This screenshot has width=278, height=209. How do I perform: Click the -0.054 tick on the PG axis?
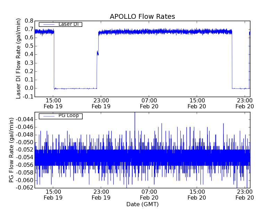pos(25,157)
